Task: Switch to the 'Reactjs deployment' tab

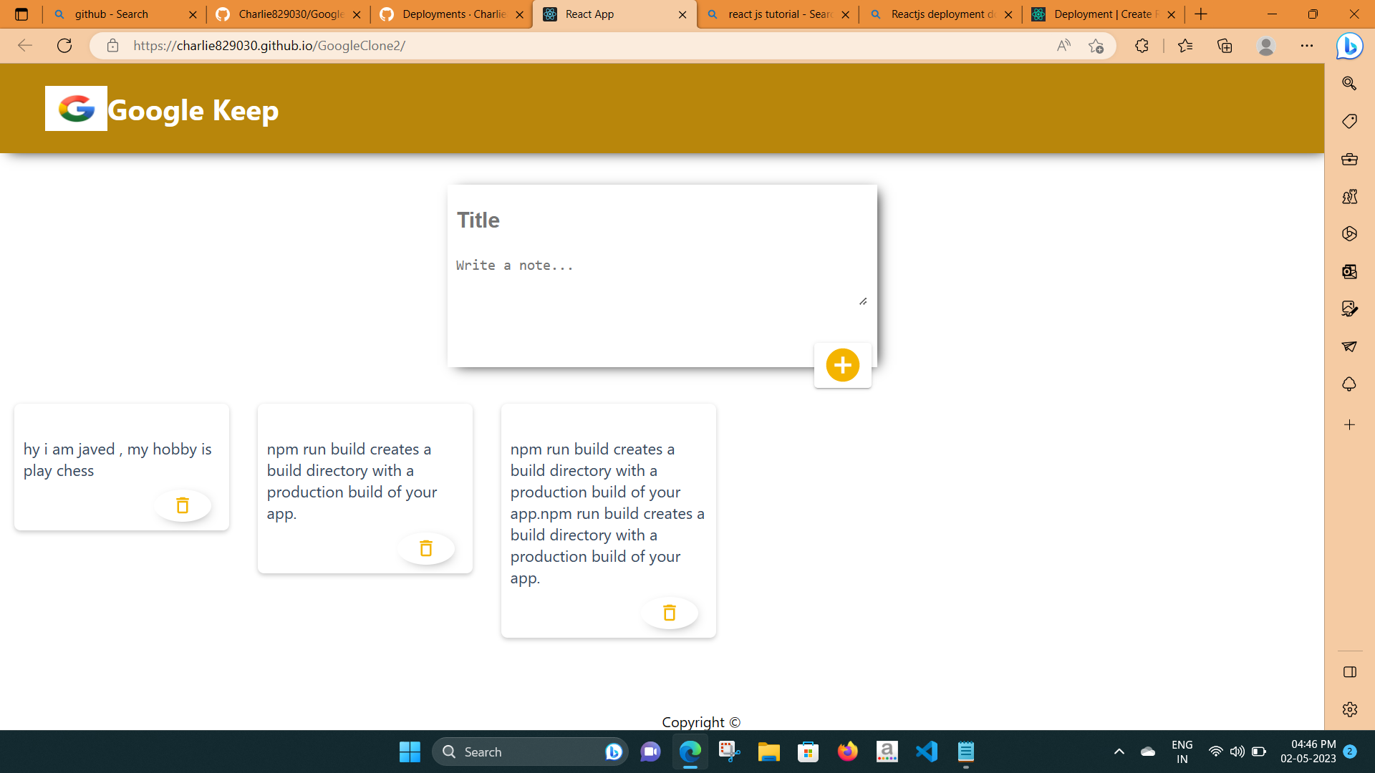Action: click(941, 14)
